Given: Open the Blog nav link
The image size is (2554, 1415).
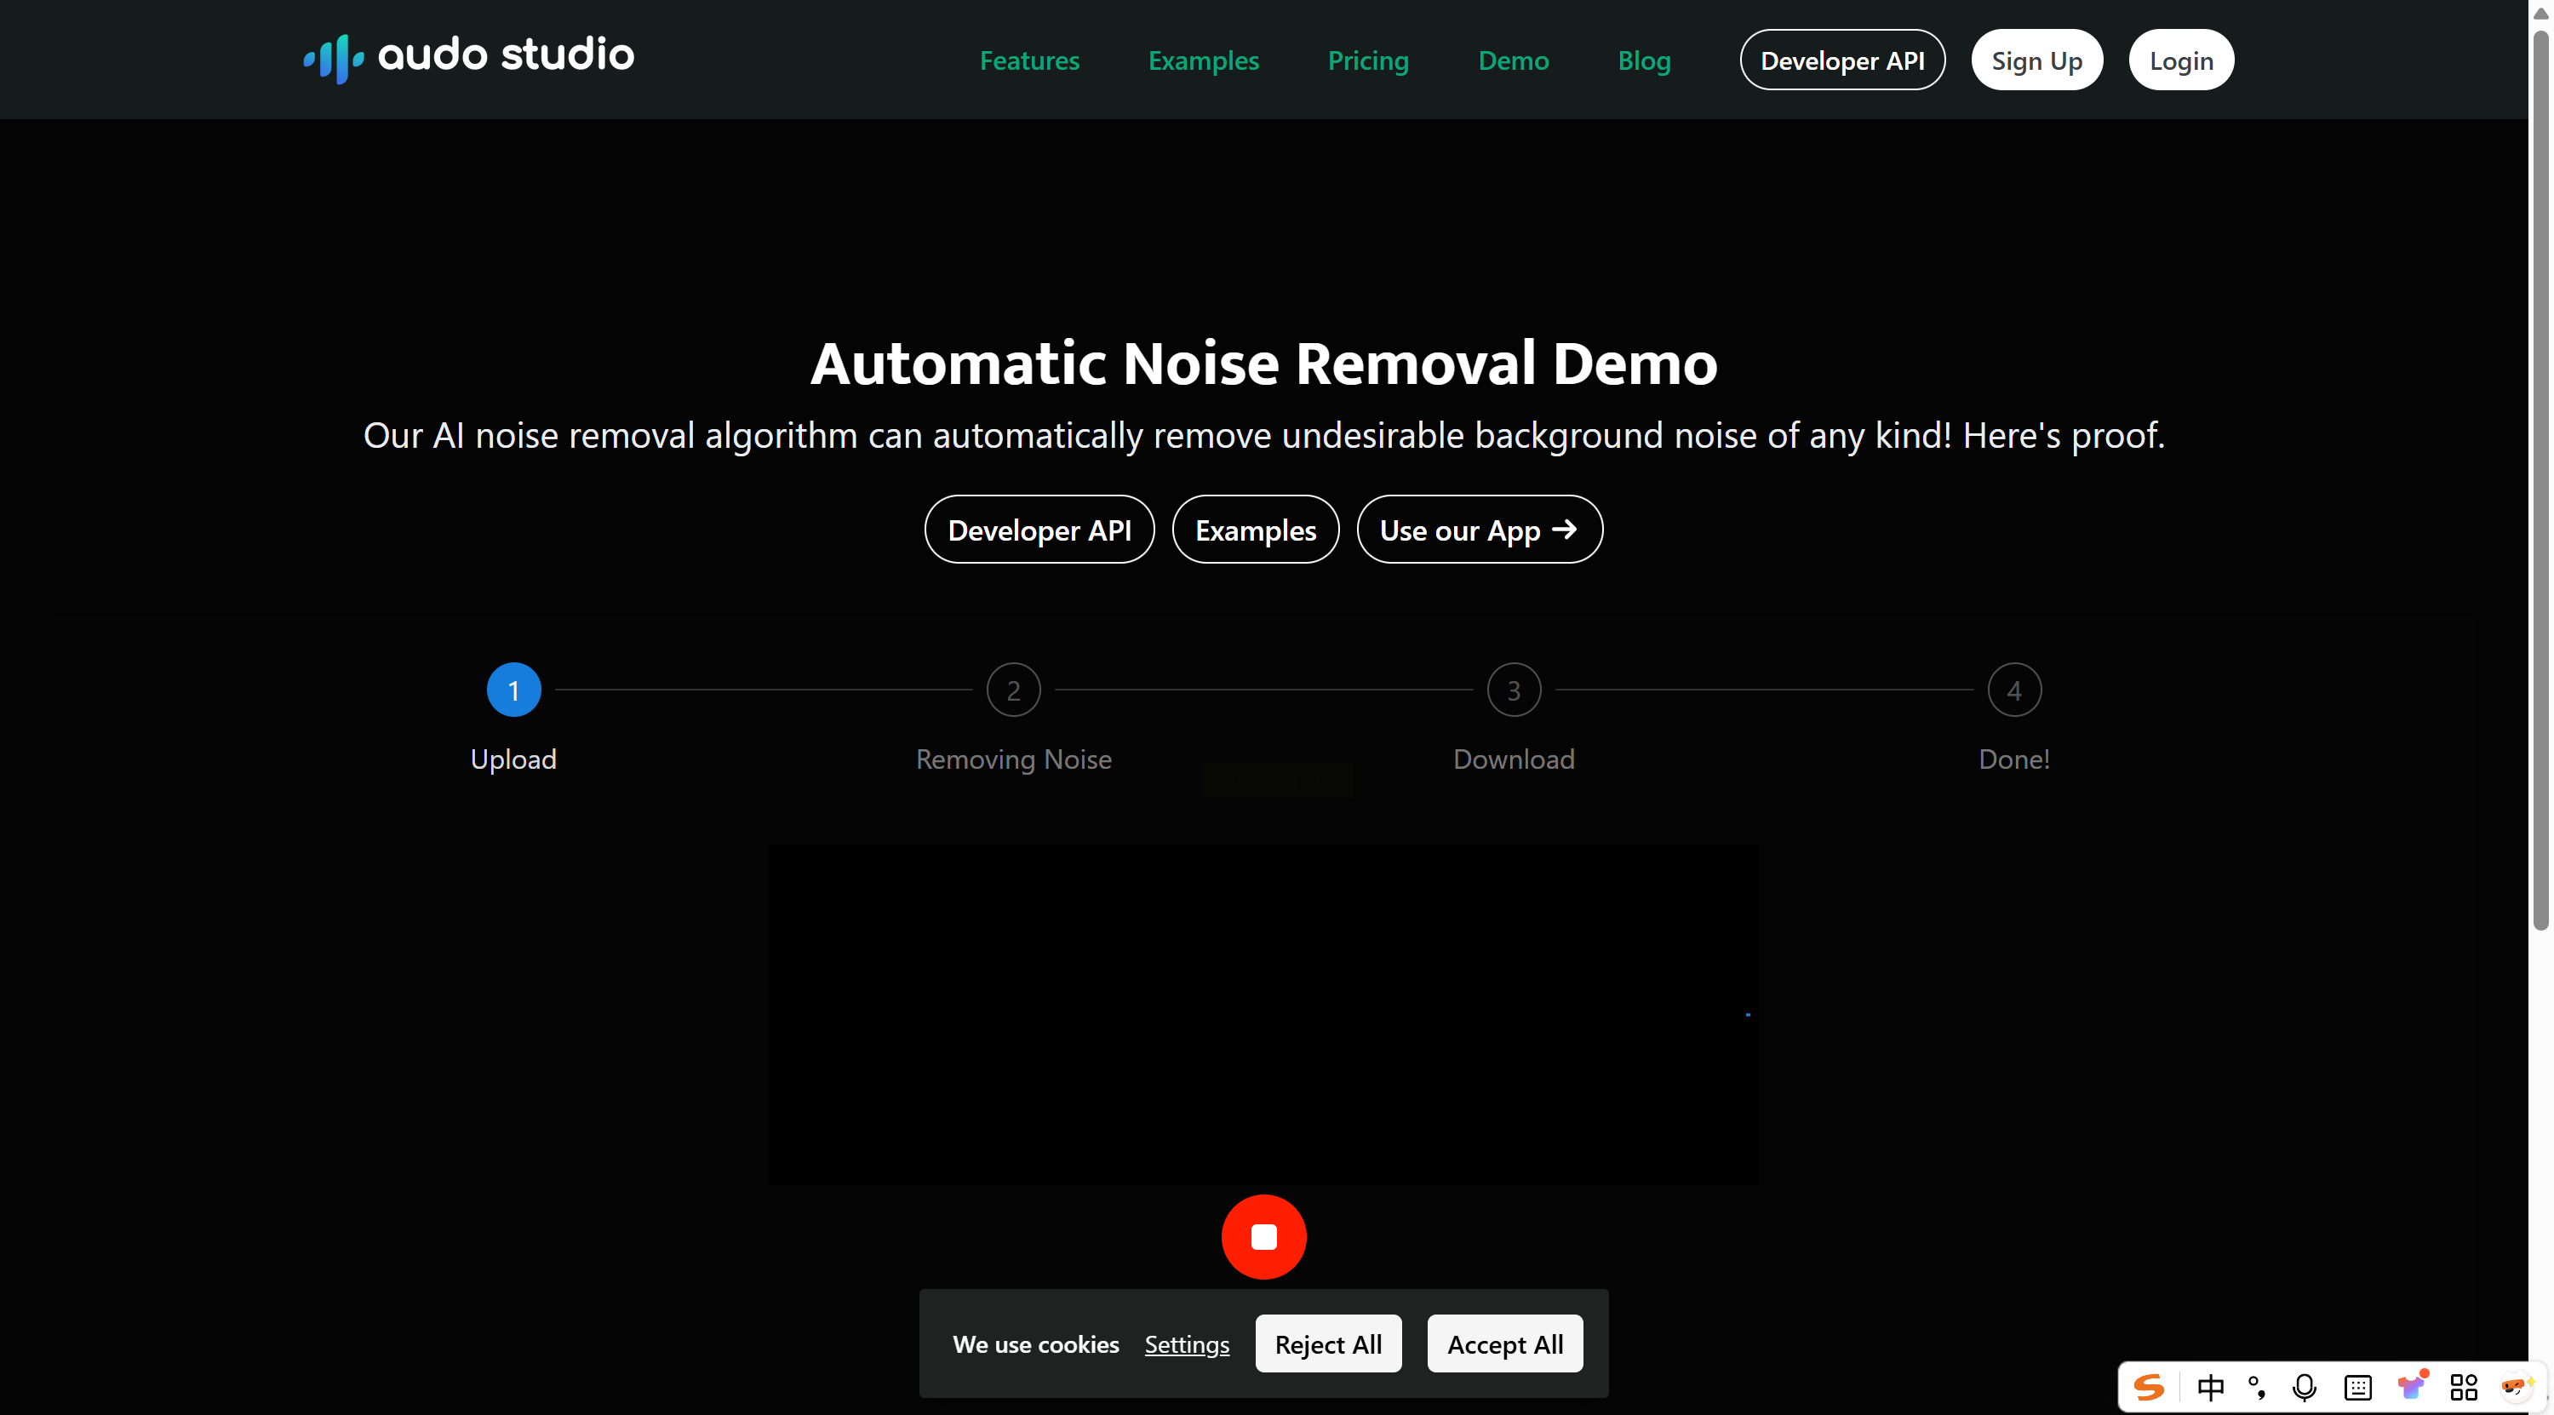Looking at the screenshot, I should point(1644,60).
